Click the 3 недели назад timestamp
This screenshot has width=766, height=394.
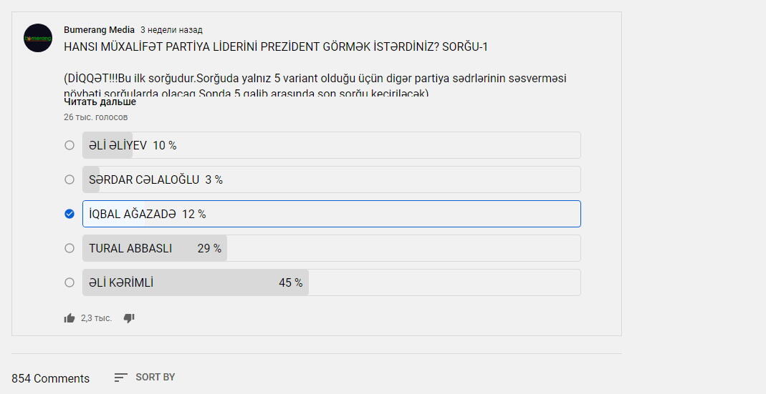tap(171, 30)
